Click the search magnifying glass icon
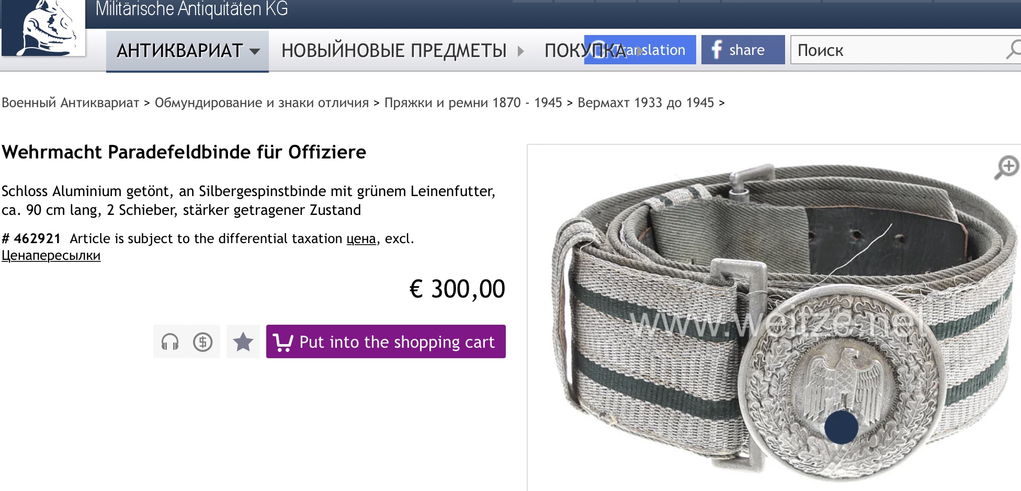This screenshot has height=491, width=1021. pyautogui.click(x=1013, y=50)
